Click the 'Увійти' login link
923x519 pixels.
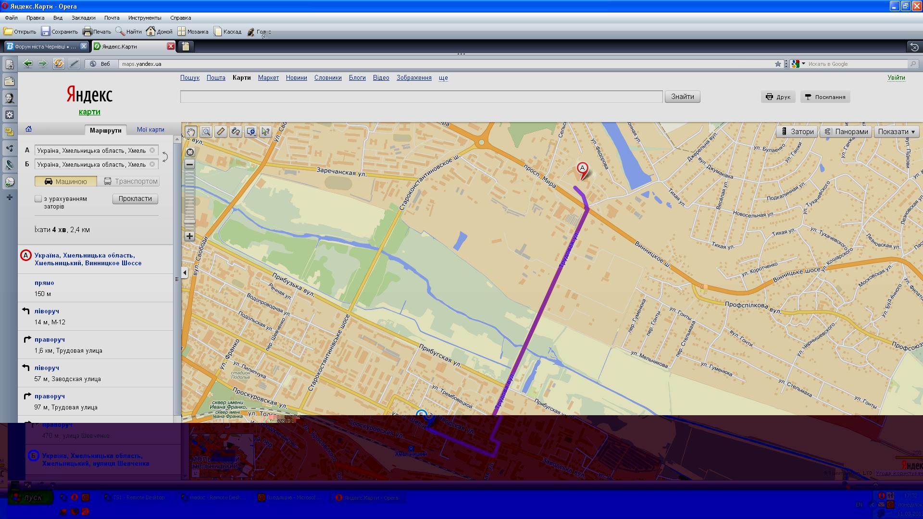click(896, 77)
